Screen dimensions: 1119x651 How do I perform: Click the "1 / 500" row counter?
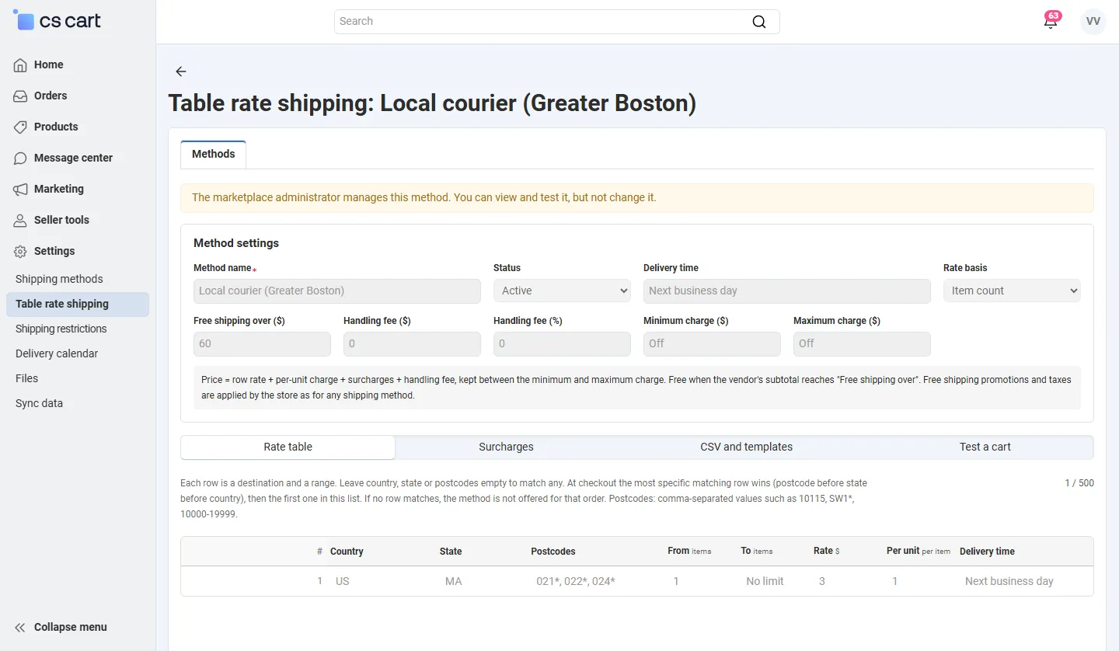(x=1079, y=483)
